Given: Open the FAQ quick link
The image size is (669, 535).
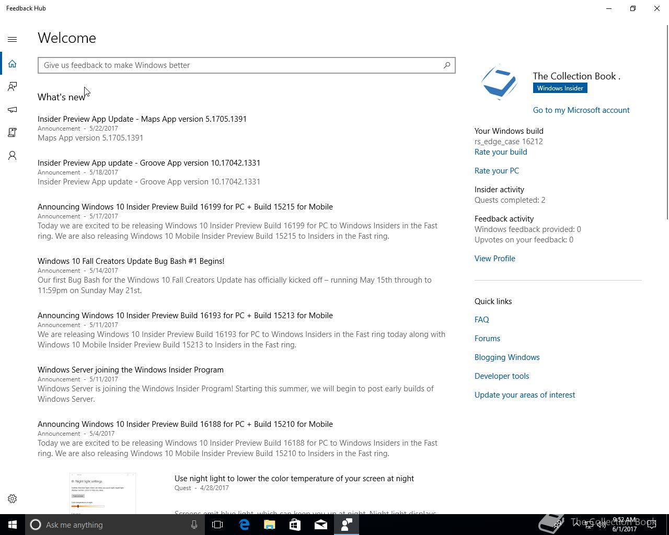Looking at the screenshot, I should pyautogui.click(x=482, y=320).
